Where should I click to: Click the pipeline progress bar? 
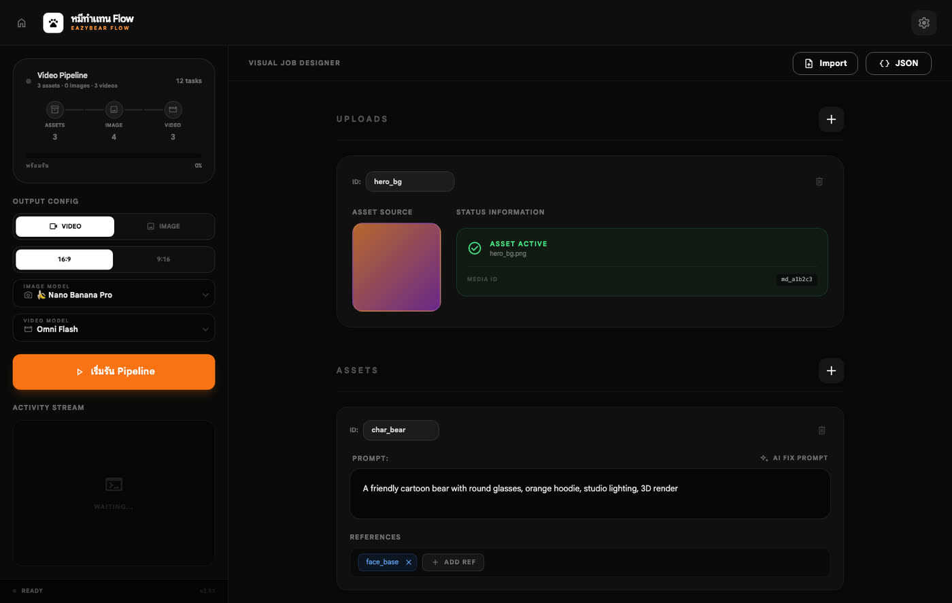pyautogui.click(x=114, y=156)
